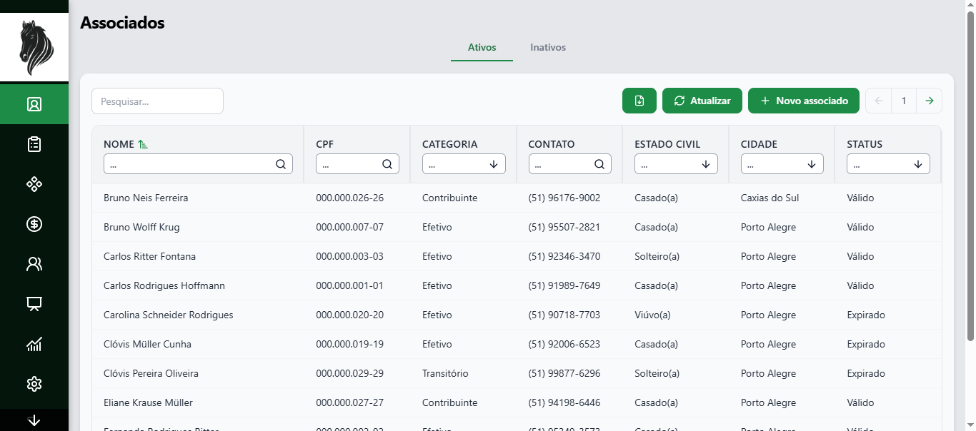Click the search icon in NOME filter
Image resolution: width=976 pixels, height=431 pixels.
[x=281, y=164]
